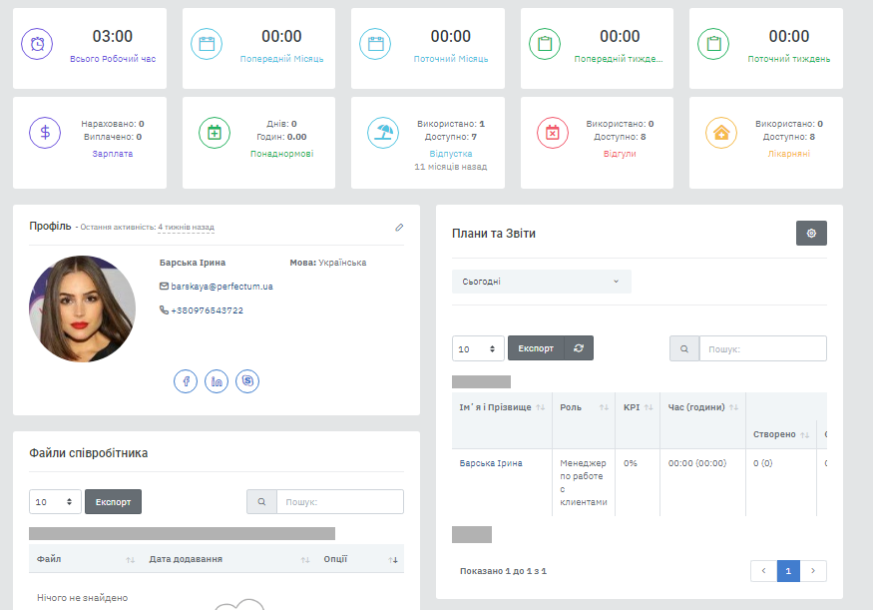Open the Skype contact icon
The image size is (873, 610).
pos(247,381)
